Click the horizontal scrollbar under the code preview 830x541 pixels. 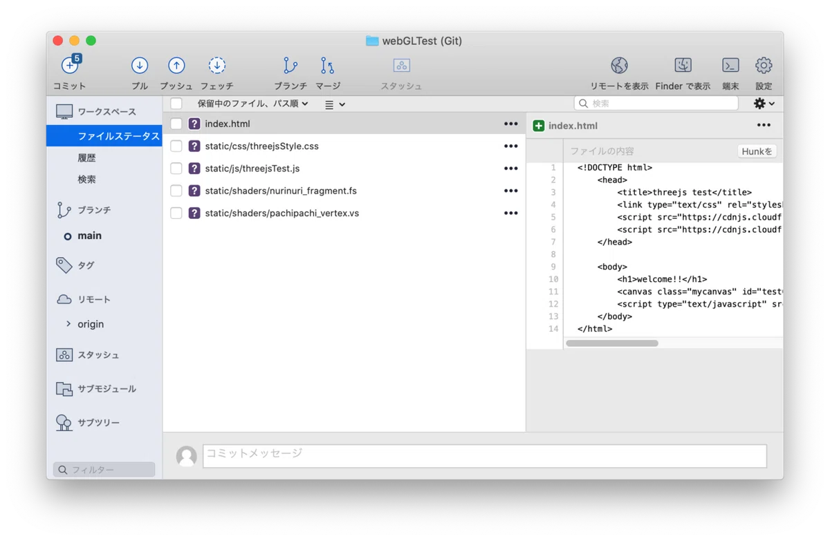point(612,343)
